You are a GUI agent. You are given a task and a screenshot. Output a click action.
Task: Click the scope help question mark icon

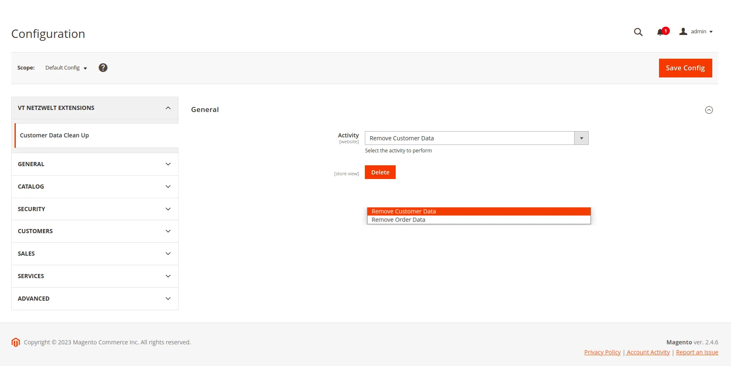[103, 67]
